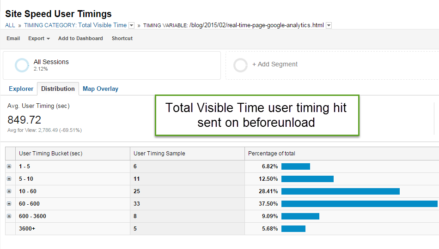Click the 10 - 60 bucket label

click(28, 191)
